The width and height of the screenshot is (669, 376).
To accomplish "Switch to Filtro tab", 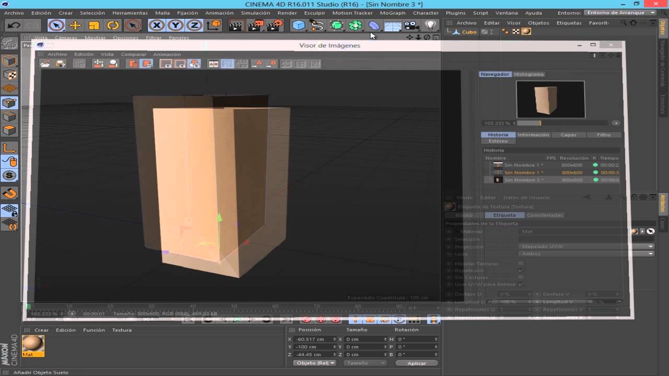I will click(x=604, y=135).
